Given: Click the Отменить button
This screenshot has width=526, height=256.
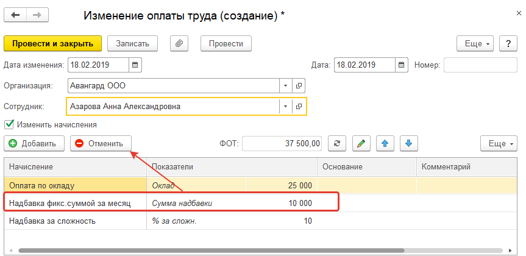Looking at the screenshot, I should click(x=101, y=144).
